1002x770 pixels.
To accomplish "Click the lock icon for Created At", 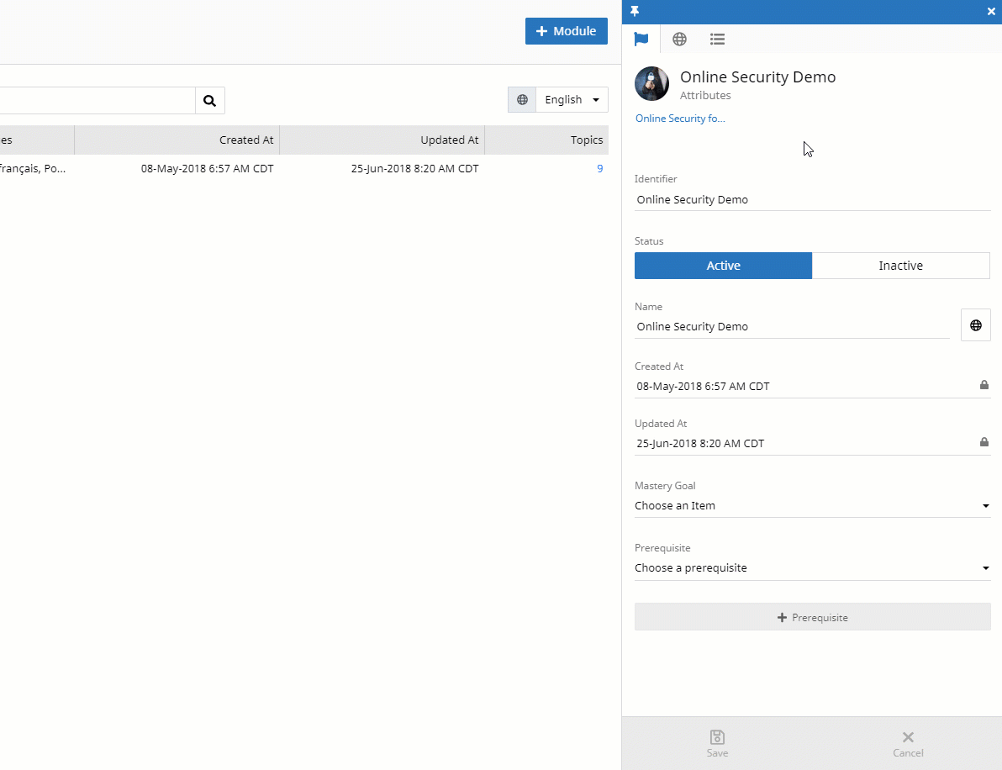I will [x=984, y=385].
